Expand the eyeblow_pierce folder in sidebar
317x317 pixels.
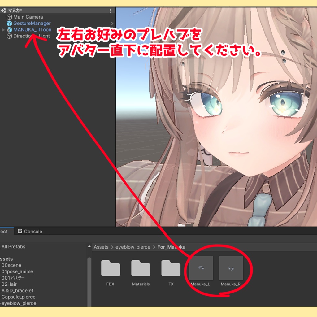[2, 303]
